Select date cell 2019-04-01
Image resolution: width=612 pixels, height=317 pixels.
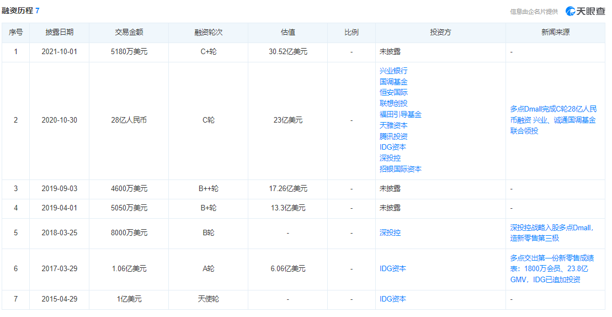pos(60,208)
